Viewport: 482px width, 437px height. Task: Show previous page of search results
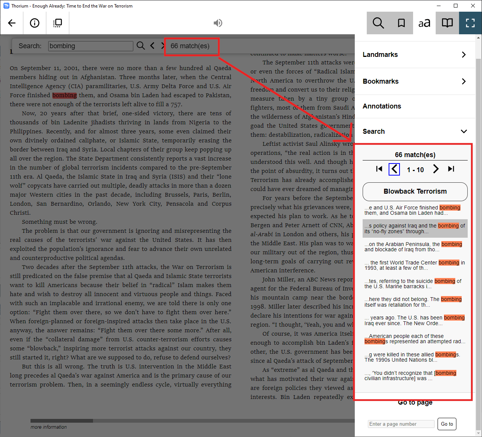point(394,169)
